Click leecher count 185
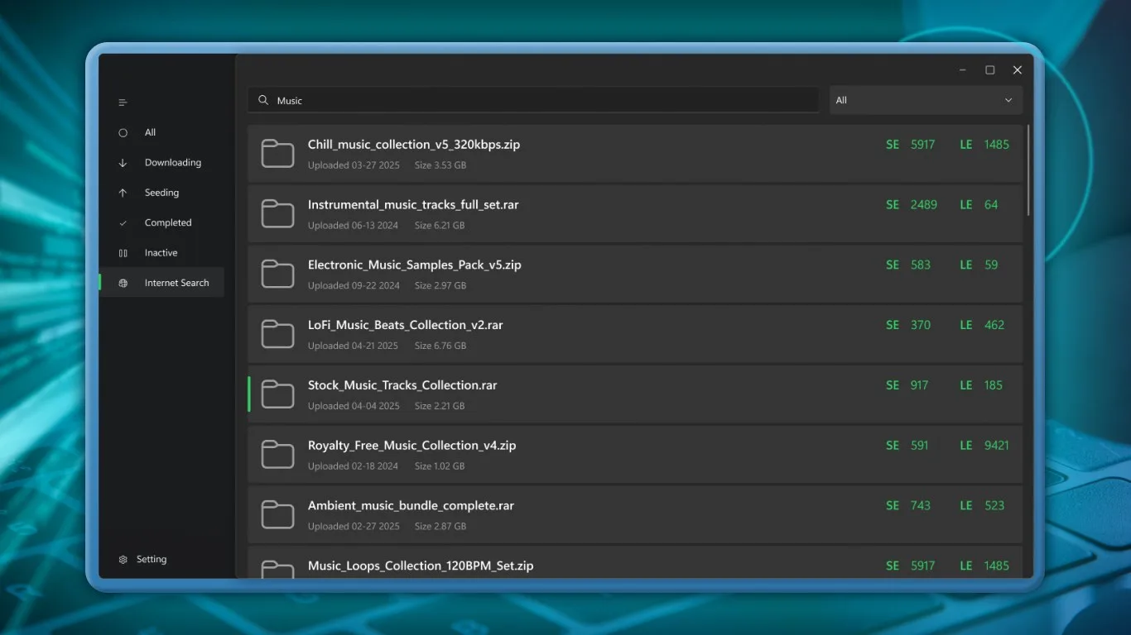The width and height of the screenshot is (1131, 635). pyautogui.click(x=994, y=385)
